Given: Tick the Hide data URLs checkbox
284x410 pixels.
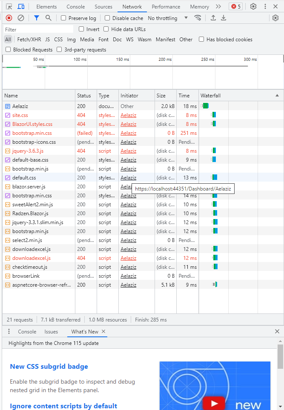Looking at the screenshot, I should (106, 29).
